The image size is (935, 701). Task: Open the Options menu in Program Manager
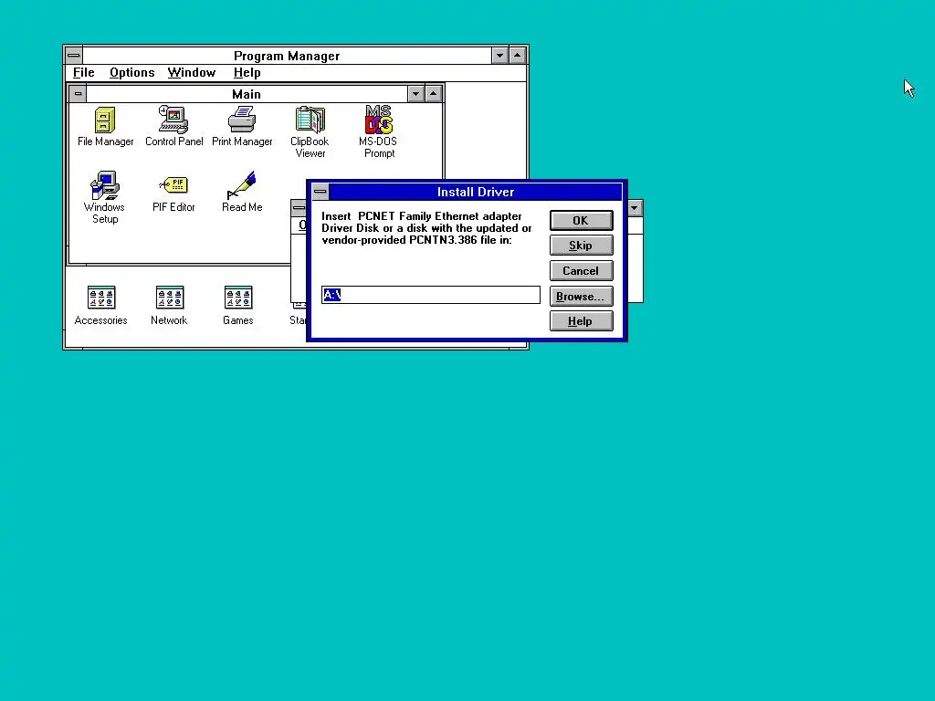point(131,73)
